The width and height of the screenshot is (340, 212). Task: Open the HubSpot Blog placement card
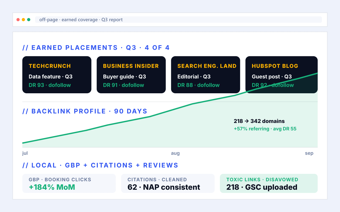[281, 75]
